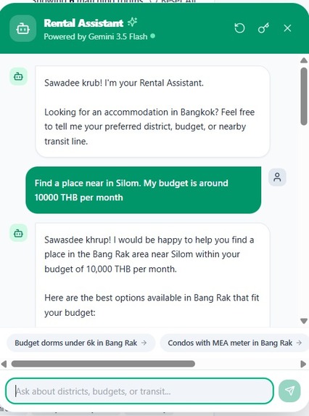Click the vertical chat scrollbar thumb
Viewport: 309px width, 416px height.
coord(304,97)
